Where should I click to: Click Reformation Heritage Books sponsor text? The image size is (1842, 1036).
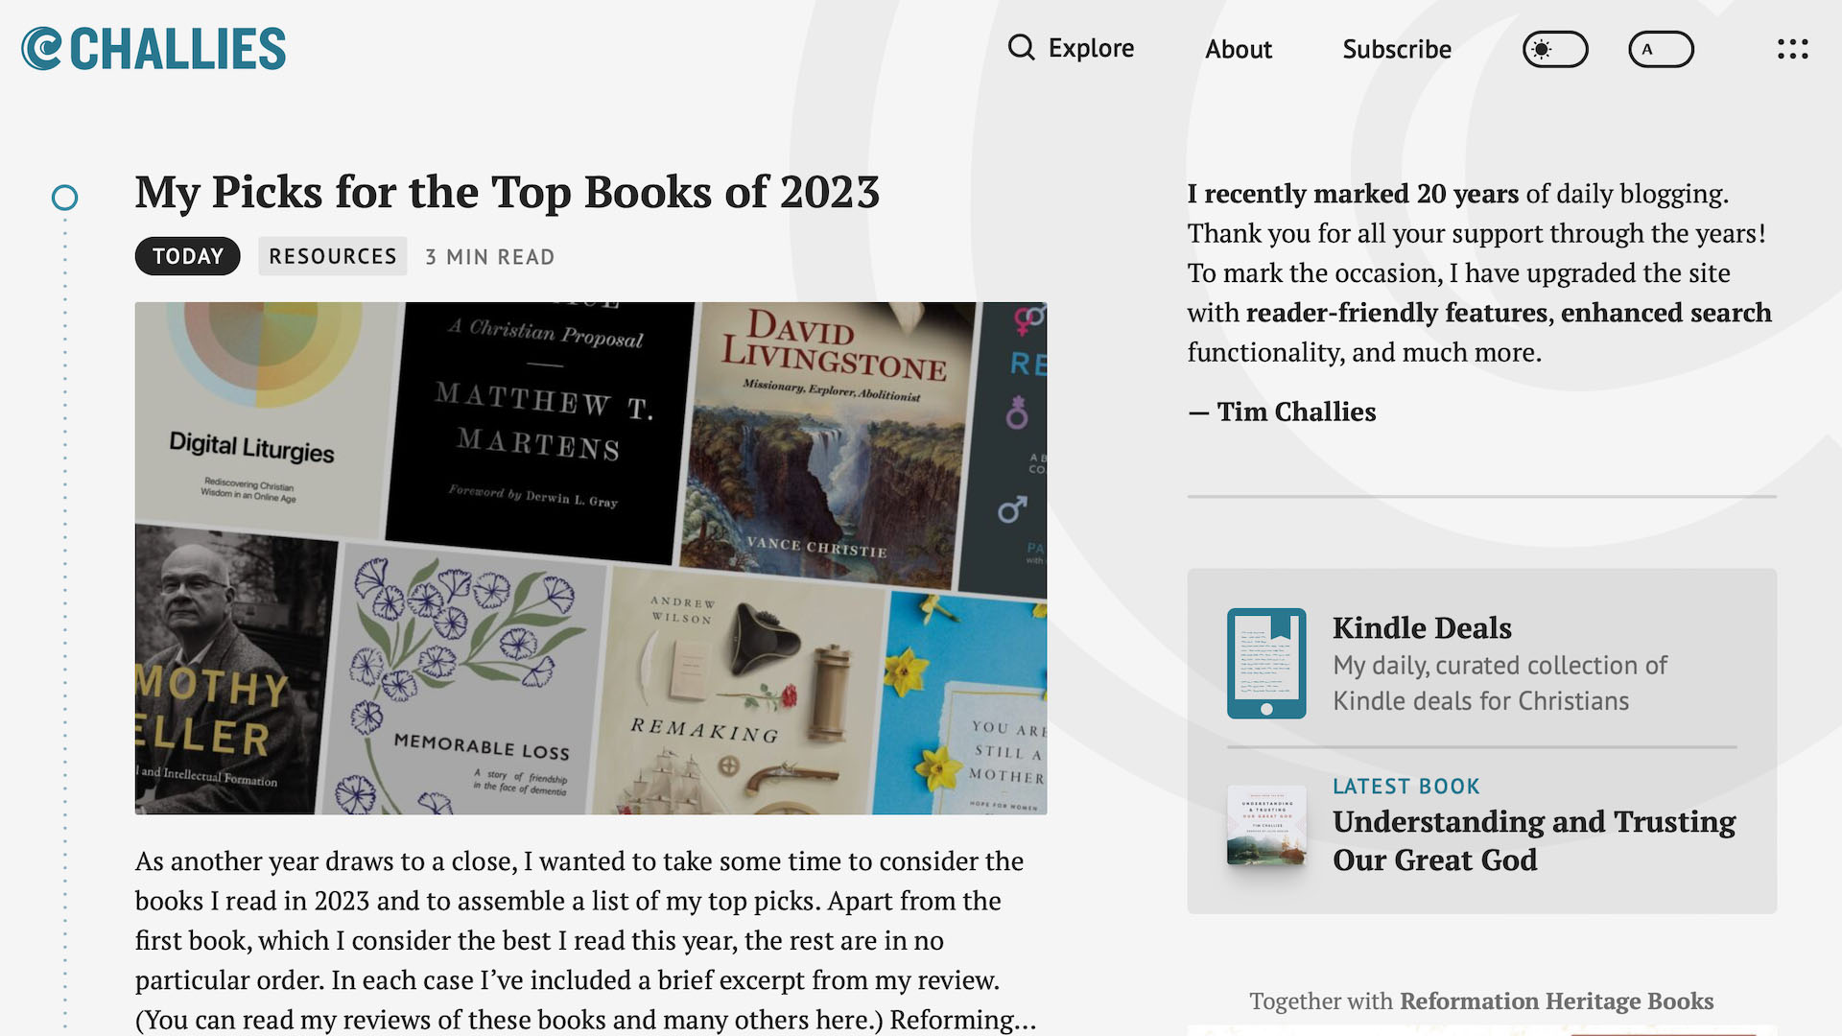point(1556,1001)
